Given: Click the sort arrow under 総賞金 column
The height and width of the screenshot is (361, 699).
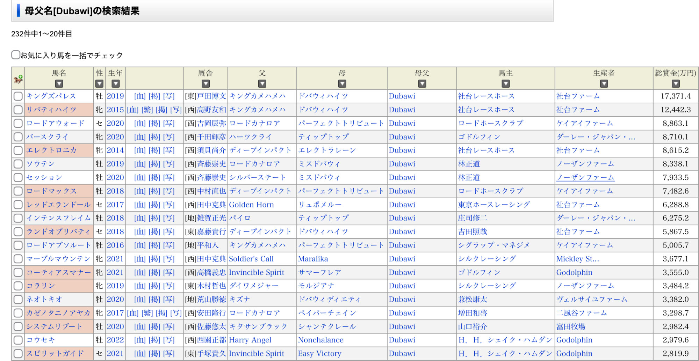Looking at the screenshot, I should click(676, 84).
